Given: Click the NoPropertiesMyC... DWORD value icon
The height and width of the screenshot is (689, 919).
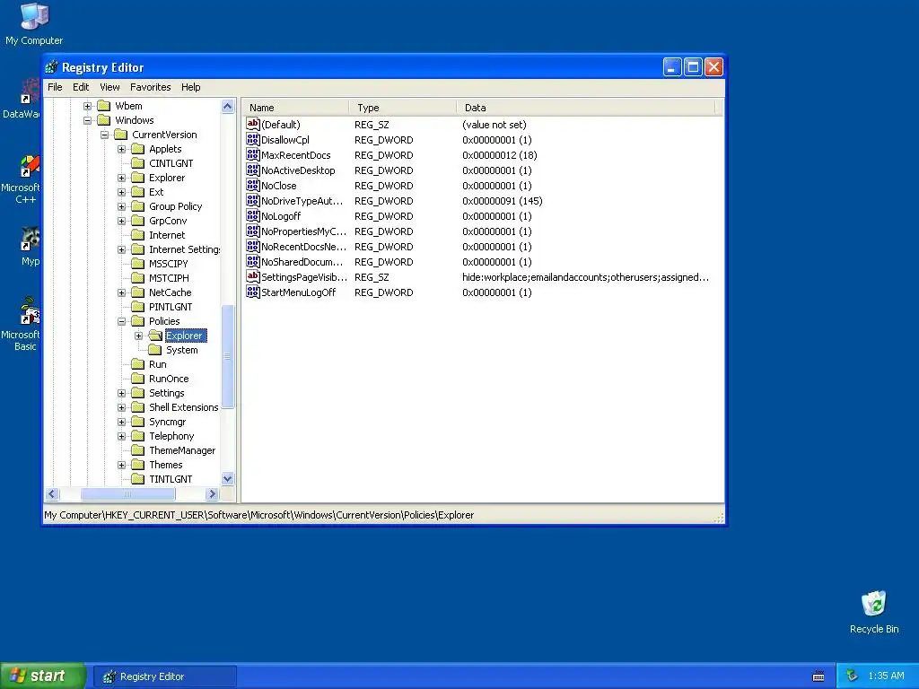Looking at the screenshot, I should [x=252, y=231].
